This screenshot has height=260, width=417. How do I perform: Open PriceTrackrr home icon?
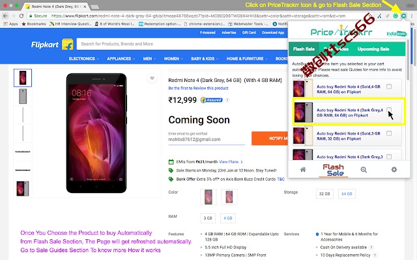(x=303, y=170)
